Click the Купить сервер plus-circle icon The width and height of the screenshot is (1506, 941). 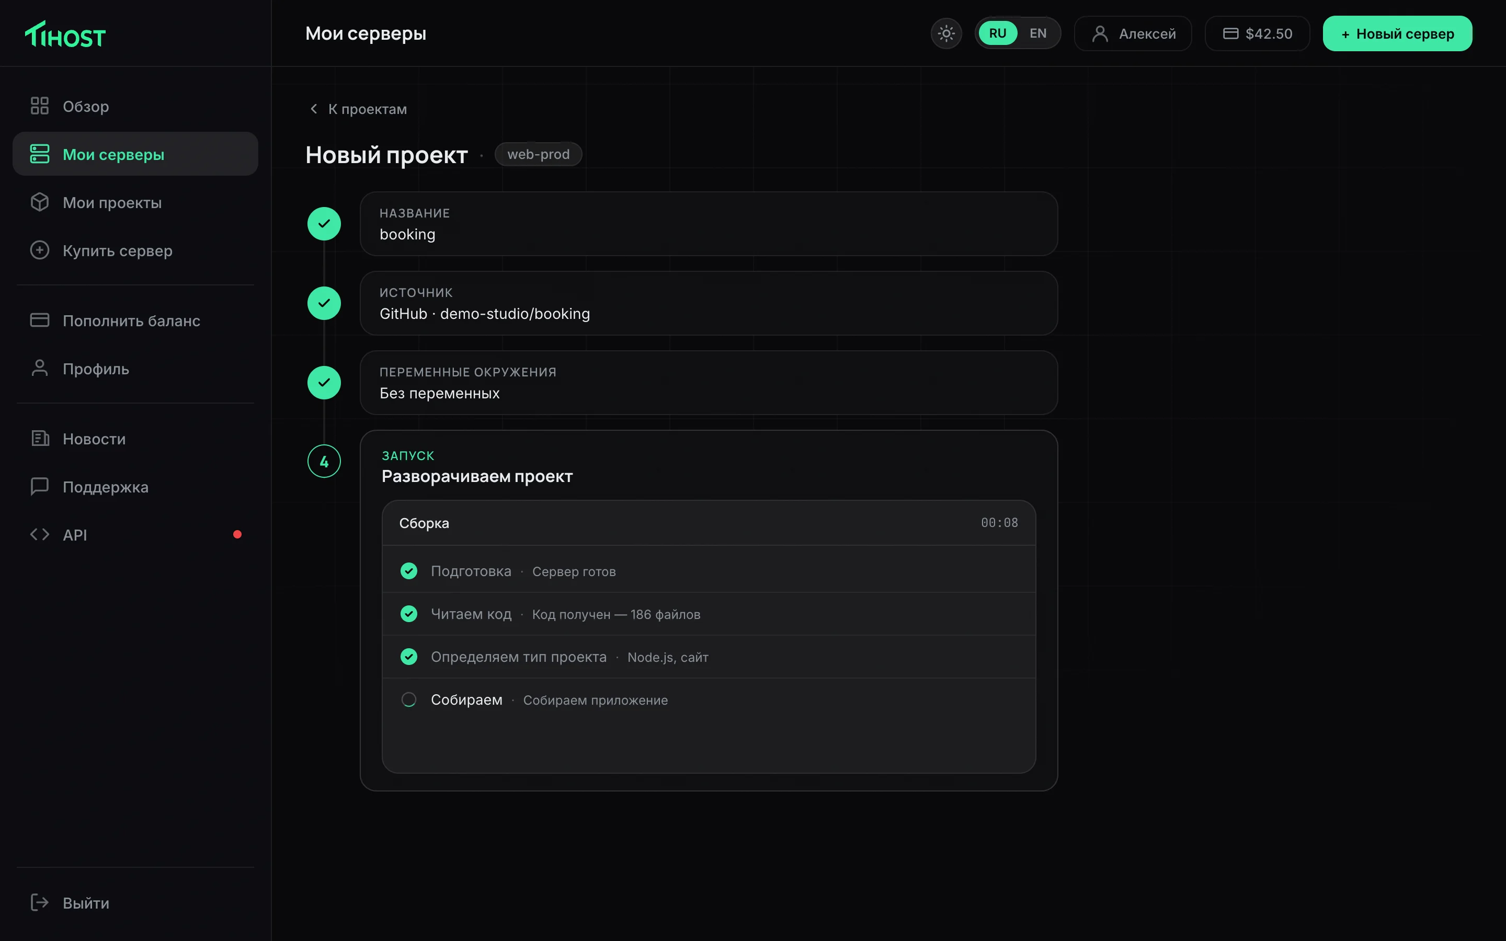pyautogui.click(x=40, y=250)
